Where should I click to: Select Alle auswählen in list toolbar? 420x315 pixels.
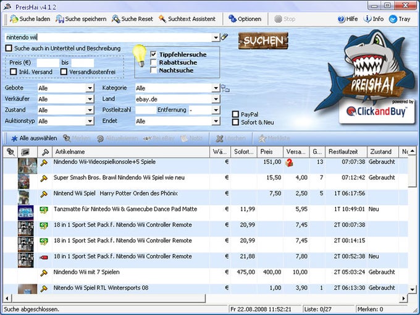click(34, 138)
